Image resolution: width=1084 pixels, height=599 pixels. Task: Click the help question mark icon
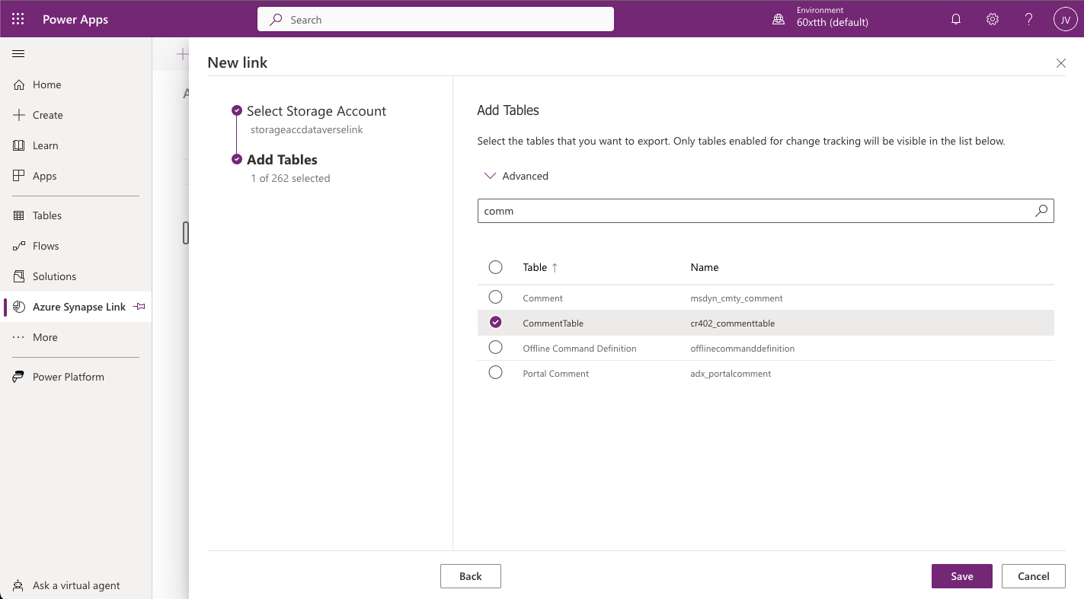coord(1028,20)
